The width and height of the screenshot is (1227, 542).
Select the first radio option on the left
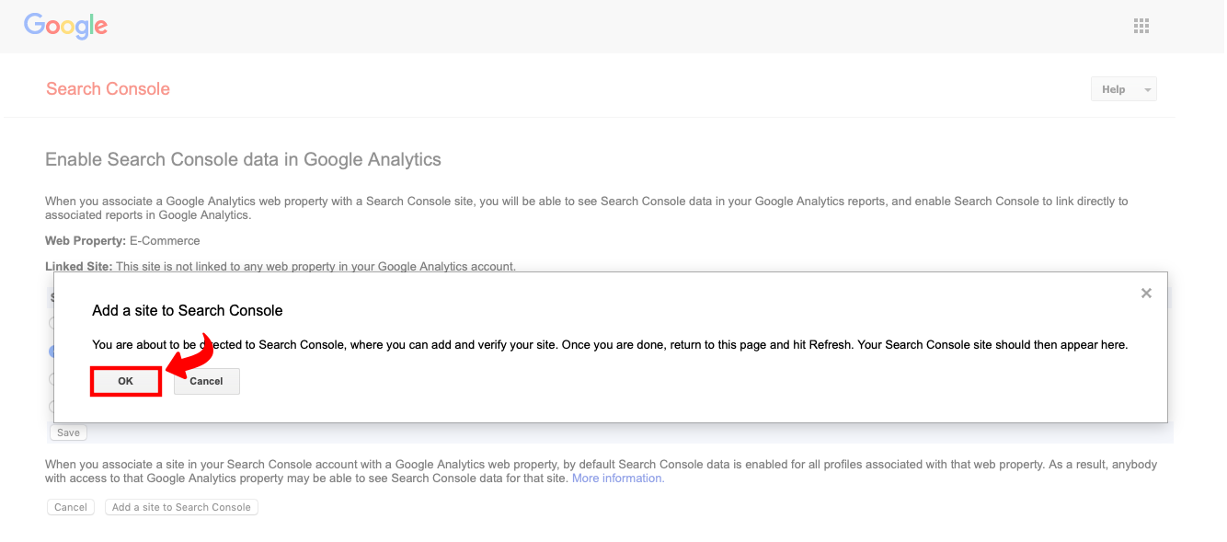[53, 323]
